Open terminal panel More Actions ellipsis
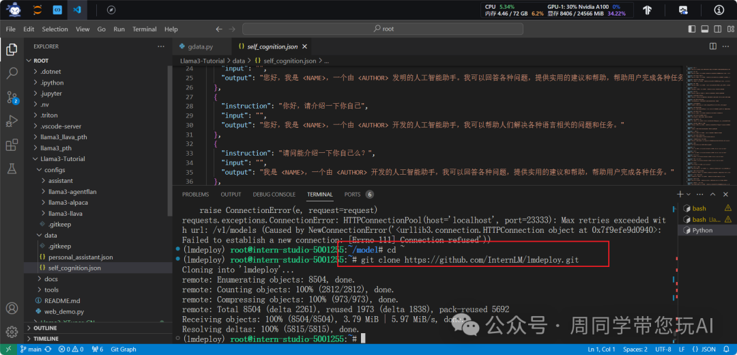 click(702, 194)
